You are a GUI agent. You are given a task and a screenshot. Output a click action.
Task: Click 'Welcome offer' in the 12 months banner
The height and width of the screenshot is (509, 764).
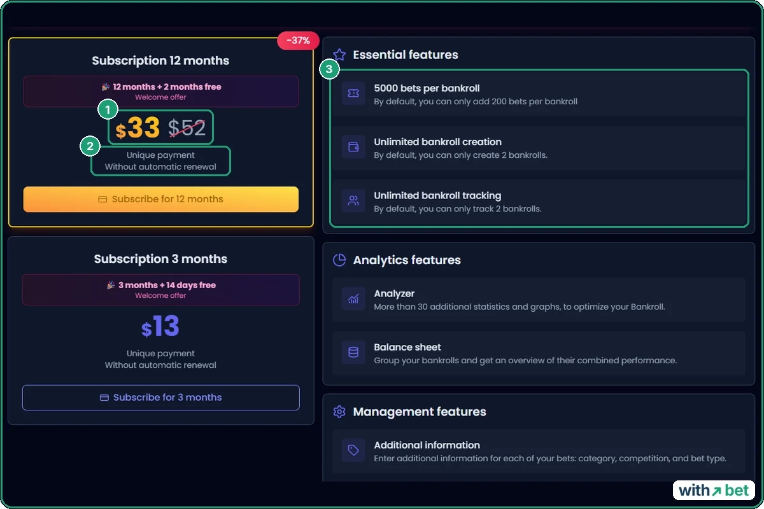point(160,97)
